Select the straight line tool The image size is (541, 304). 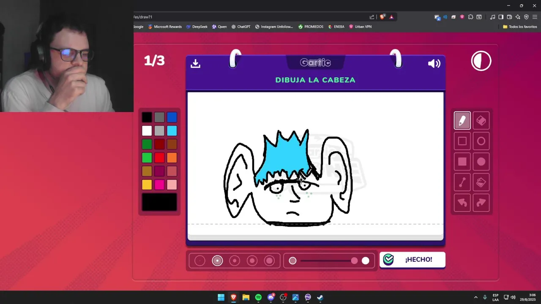click(462, 182)
